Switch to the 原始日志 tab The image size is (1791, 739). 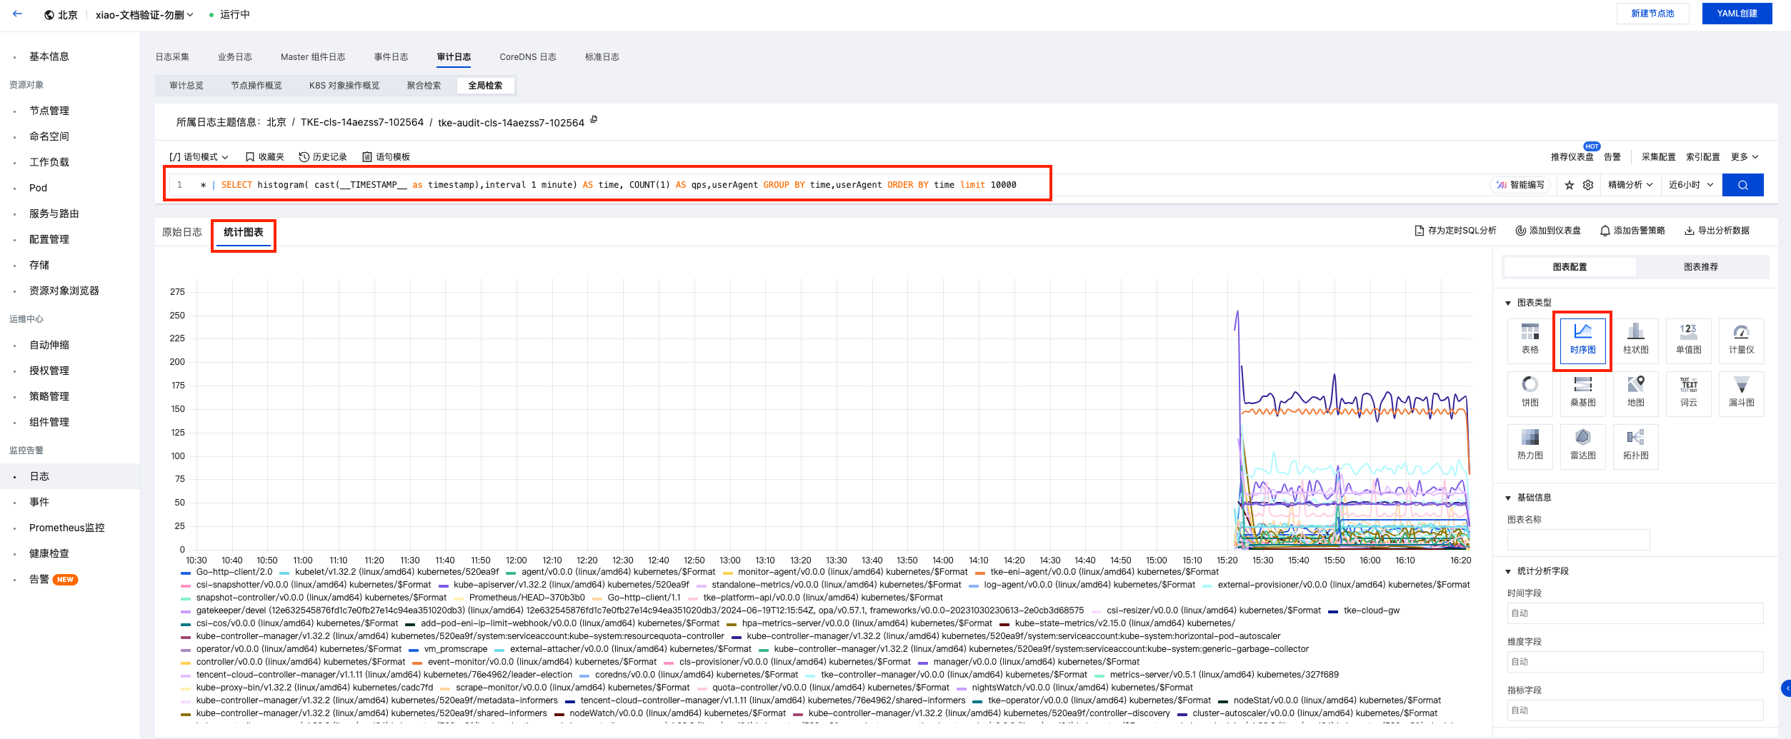tap(182, 232)
